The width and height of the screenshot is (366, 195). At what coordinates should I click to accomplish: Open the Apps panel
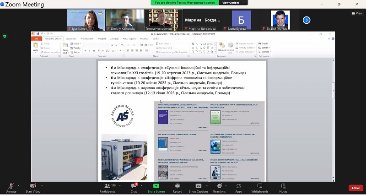(x=238, y=186)
